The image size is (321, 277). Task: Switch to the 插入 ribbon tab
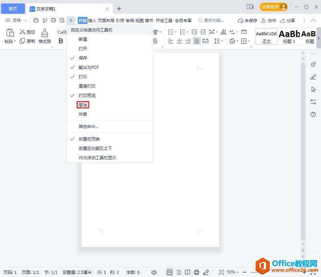tap(92, 20)
